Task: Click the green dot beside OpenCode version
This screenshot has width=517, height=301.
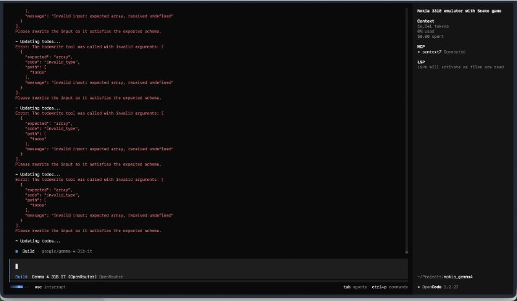Action: pyautogui.click(x=419, y=286)
